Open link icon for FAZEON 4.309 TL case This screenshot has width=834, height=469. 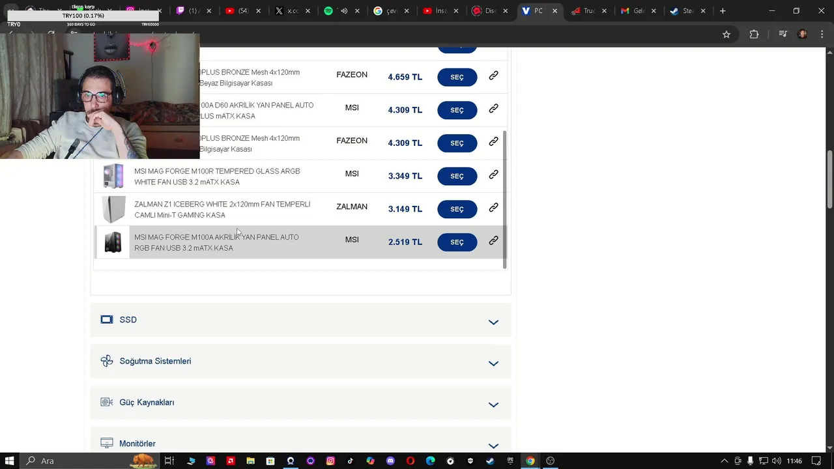[494, 141]
